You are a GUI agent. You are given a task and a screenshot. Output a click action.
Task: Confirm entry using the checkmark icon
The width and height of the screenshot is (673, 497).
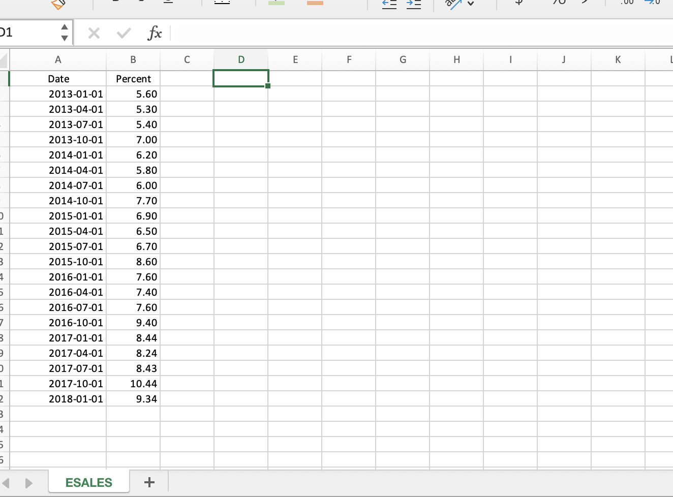point(124,33)
